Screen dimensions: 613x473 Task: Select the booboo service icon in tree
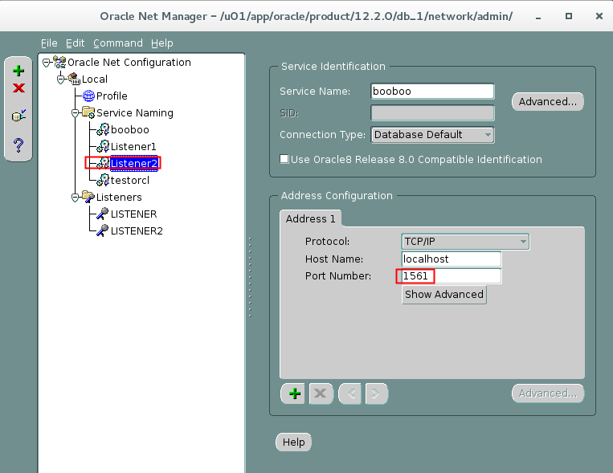[x=103, y=130]
